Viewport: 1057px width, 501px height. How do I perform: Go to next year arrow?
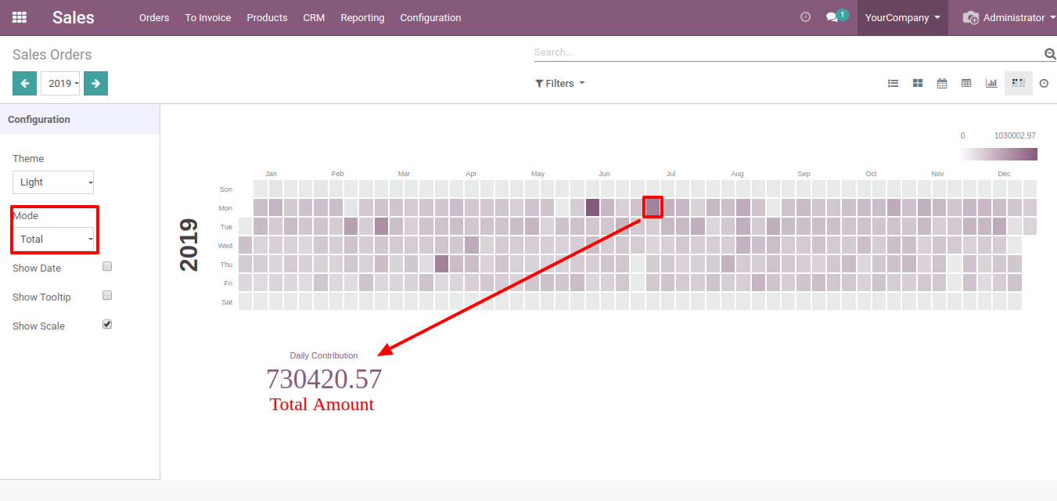pos(95,84)
